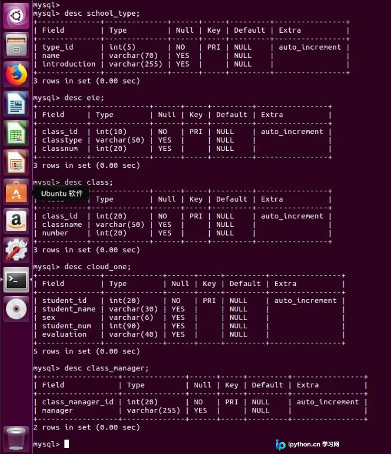The height and width of the screenshot is (454, 391).
Task: Click the 'varchar(70)' type cell
Action: click(133, 56)
